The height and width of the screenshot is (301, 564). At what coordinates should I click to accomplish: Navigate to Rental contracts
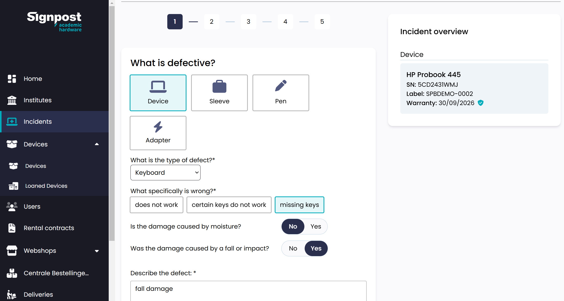[49, 228]
